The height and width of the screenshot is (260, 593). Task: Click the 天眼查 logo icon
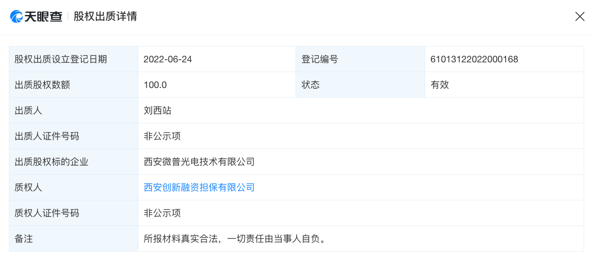click(x=16, y=17)
